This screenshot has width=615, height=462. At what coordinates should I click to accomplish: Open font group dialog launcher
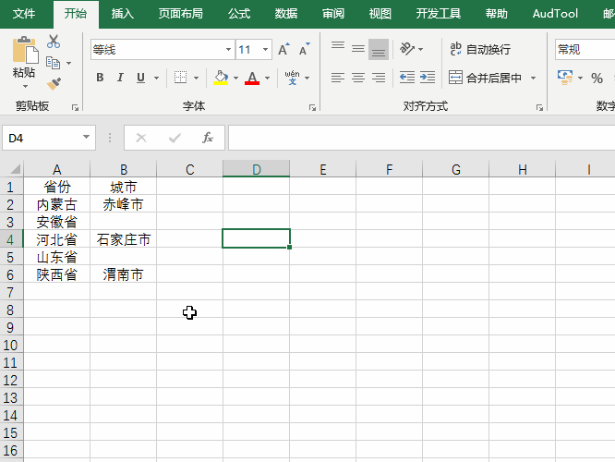[x=312, y=107]
